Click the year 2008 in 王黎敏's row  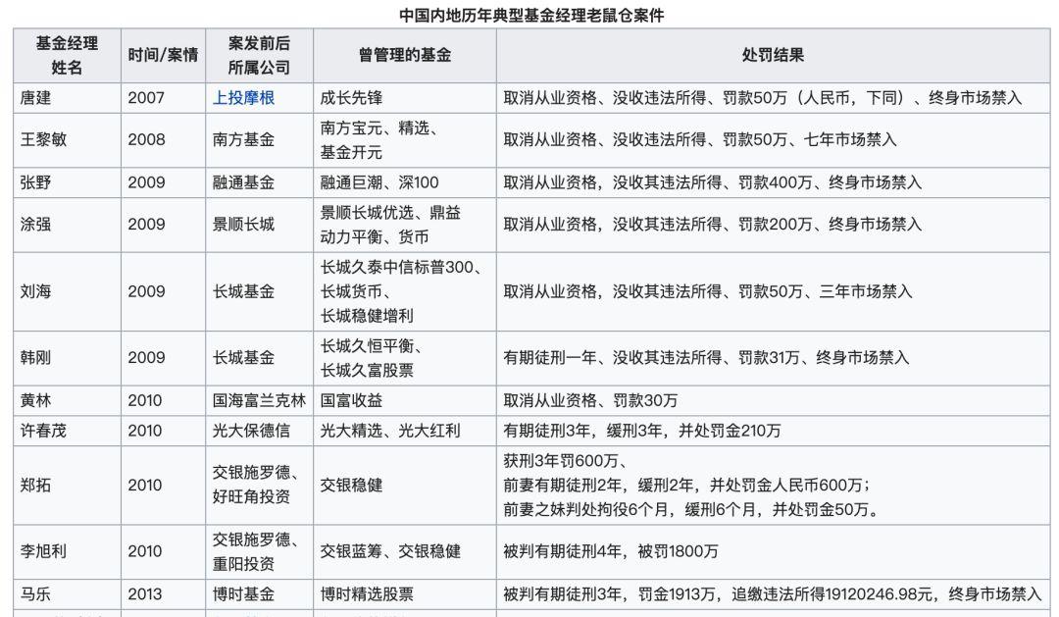tap(146, 140)
